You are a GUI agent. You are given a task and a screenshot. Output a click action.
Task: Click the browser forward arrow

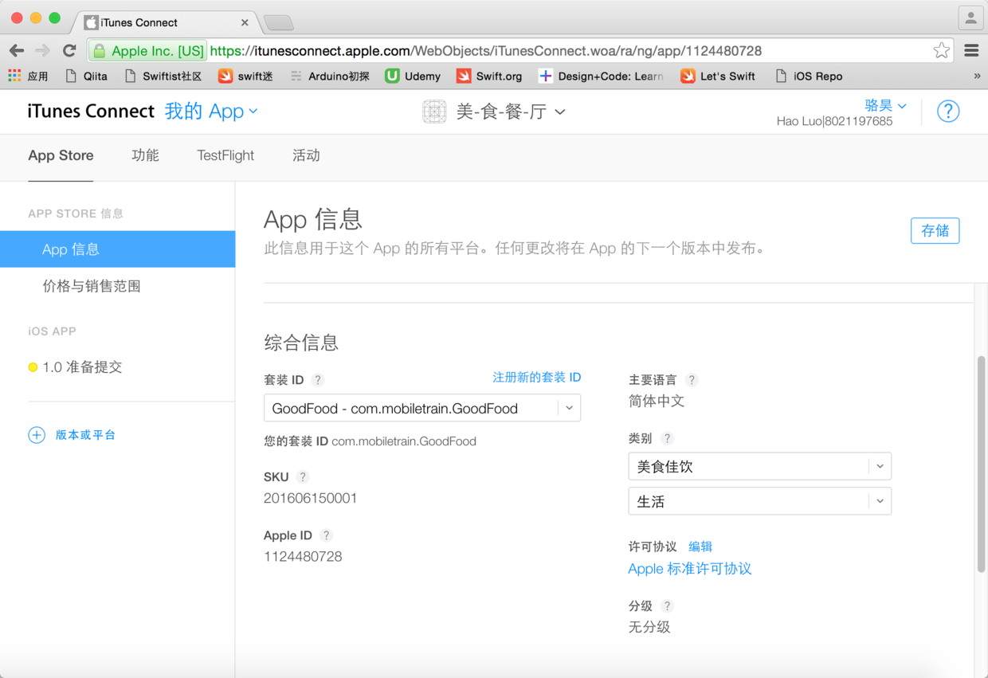coord(43,51)
